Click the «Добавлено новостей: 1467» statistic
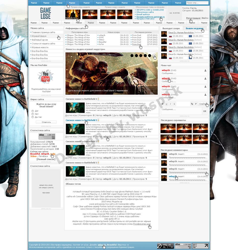 (x=44, y=147)
